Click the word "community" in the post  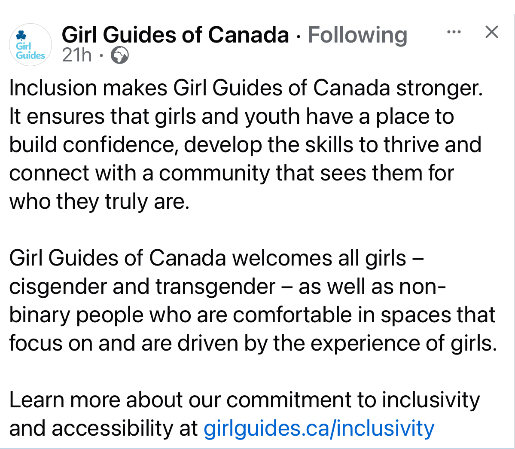click(215, 173)
